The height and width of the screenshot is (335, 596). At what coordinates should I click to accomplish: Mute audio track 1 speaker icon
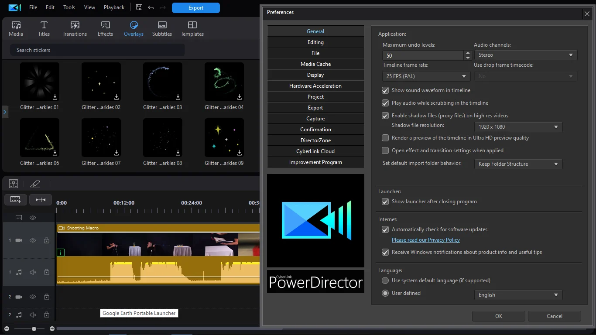click(x=33, y=272)
